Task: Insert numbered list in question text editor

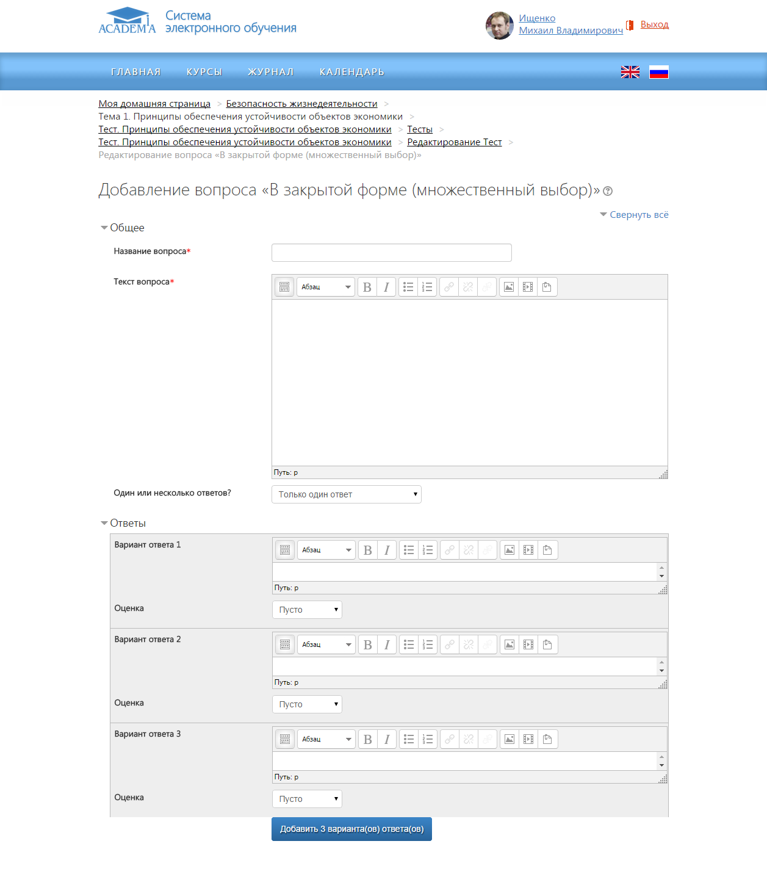Action: (428, 287)
